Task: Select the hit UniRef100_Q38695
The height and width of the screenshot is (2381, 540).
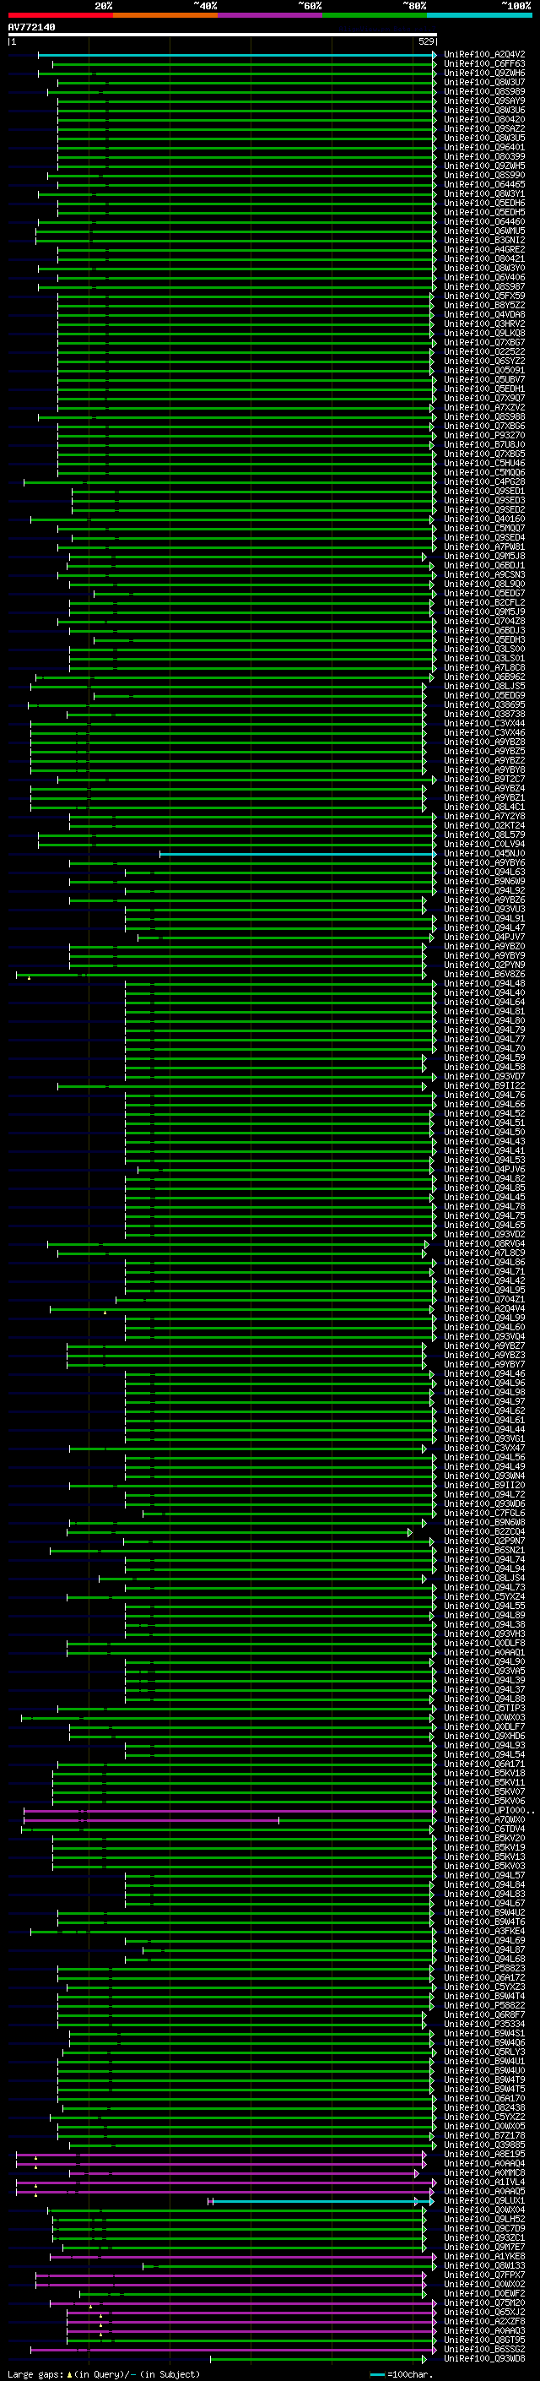Action: [x=484, y=705]
